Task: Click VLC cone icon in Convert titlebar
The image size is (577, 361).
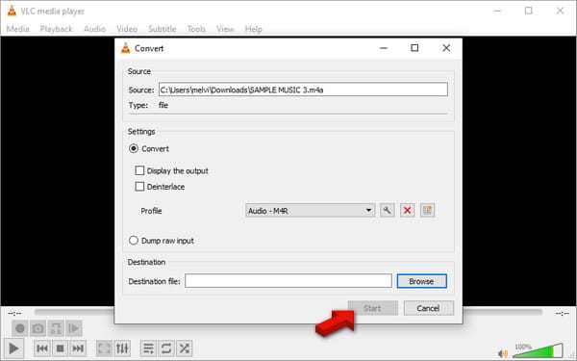Action: coord(126,48)
